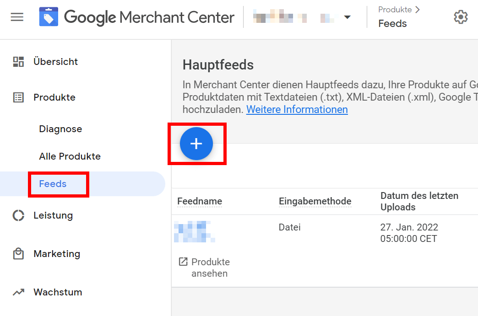Image resolution: width=478 pixels, height=316 pixels.
Task: Open the account selector dropdown arrow
Action: click(x=347, y=18)
